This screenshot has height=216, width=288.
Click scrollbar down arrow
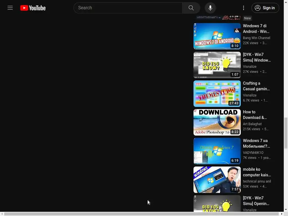286,210
